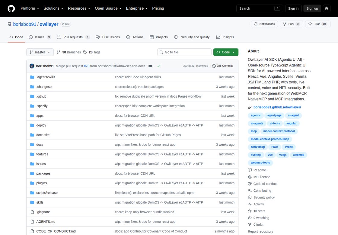Expand commit message ellipsis button
The image size is (338, 235).
[151, 66]
